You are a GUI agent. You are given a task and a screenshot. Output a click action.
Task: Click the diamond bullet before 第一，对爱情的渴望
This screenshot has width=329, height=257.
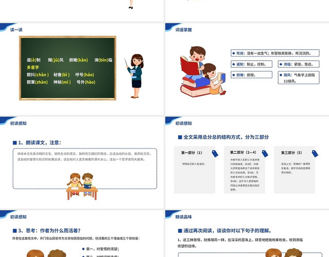tap(83, 249)
